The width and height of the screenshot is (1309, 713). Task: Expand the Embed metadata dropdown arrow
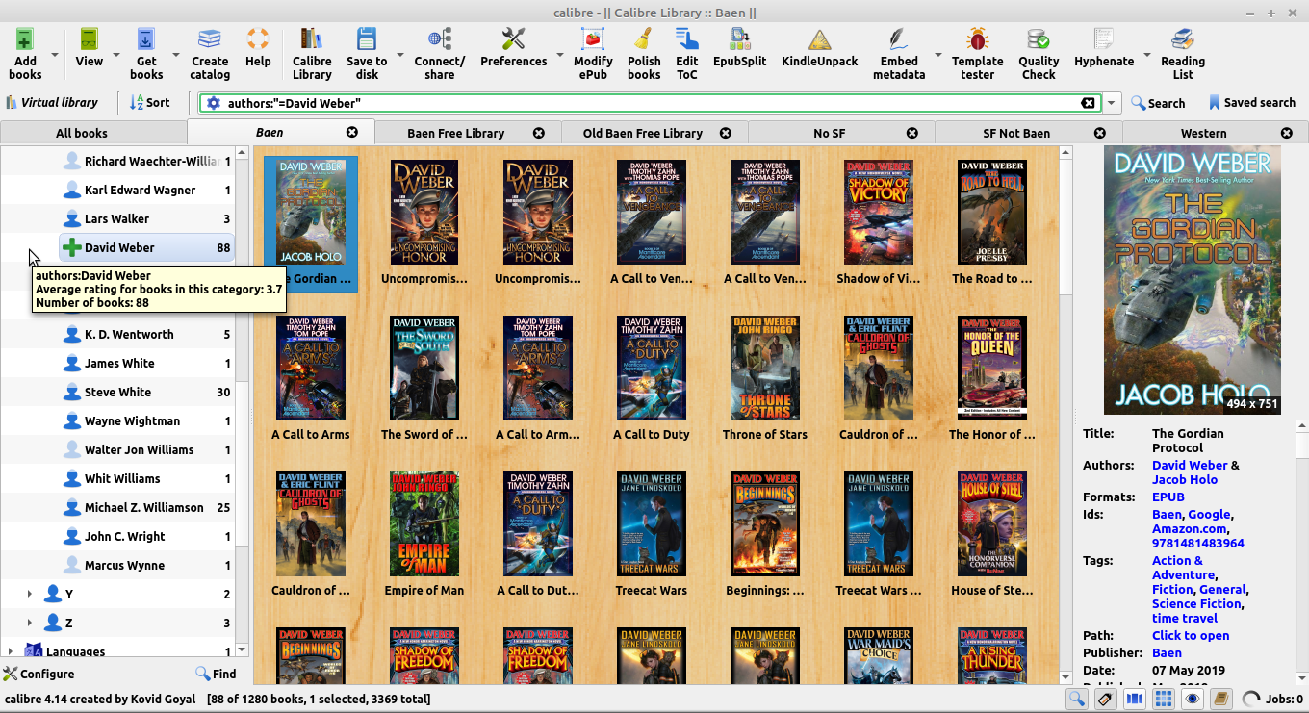coord(938,55)
